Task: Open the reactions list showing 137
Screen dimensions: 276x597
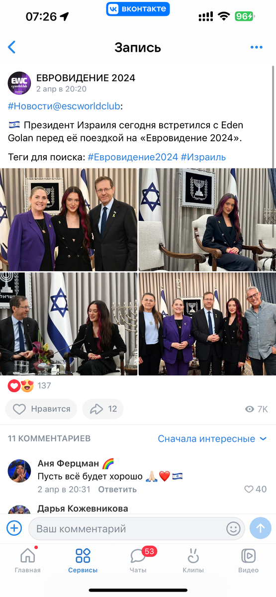Action: [30, 386]
